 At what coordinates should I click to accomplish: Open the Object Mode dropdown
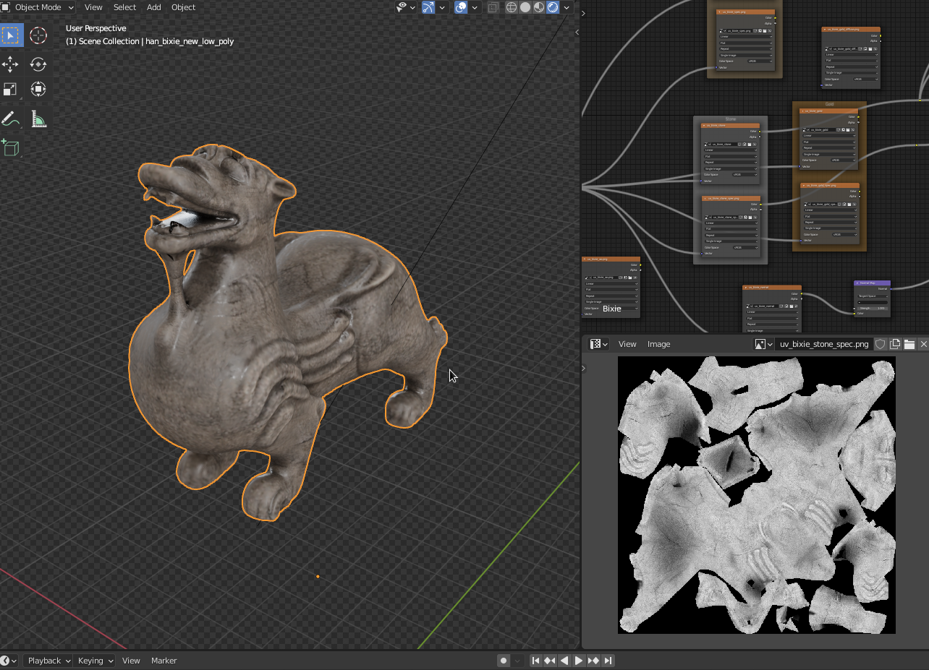[x=38, y=7]
